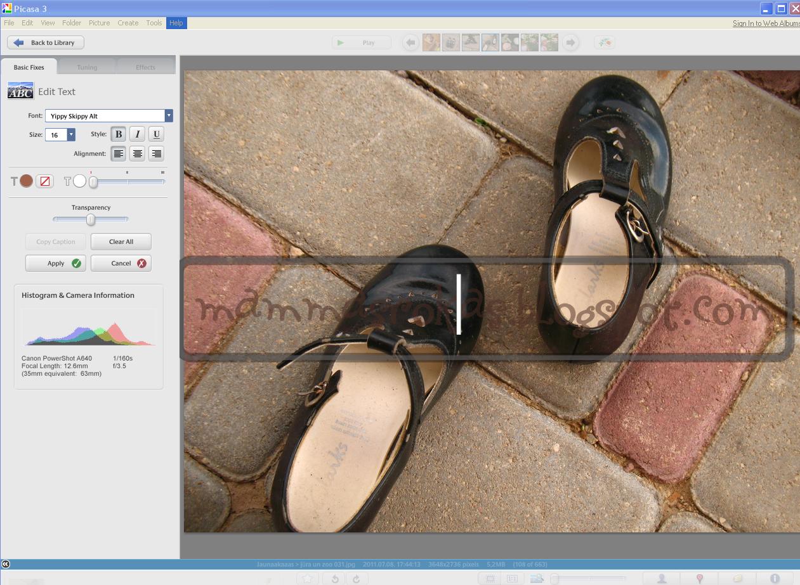Viewport: 800px width, 585px height.
Task: Click the Clear All button
Action: pos(121,241)
